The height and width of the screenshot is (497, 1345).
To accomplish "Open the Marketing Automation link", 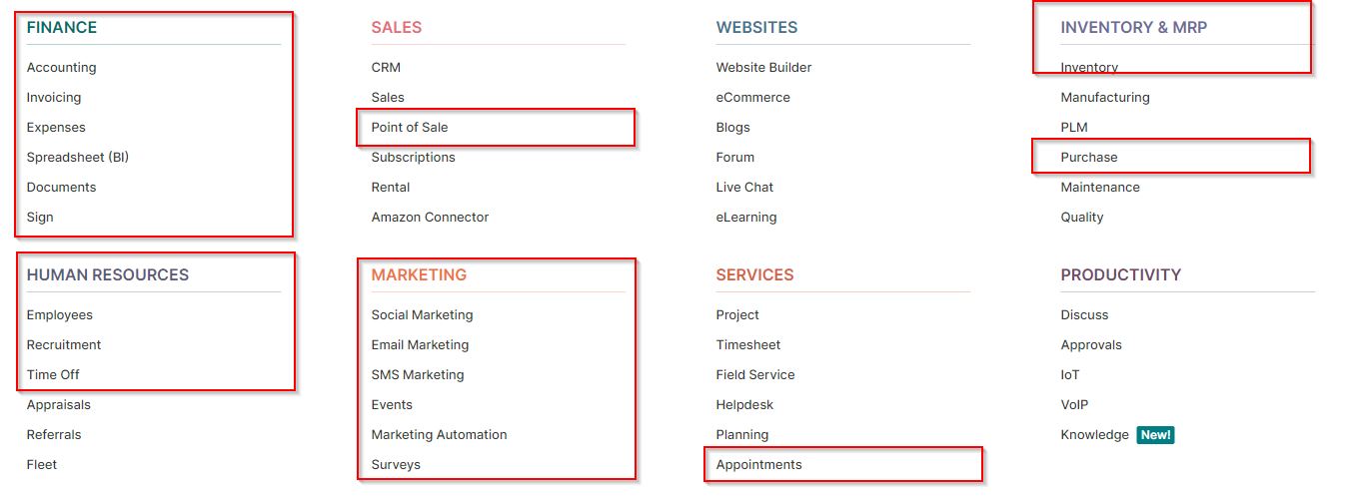I will 439,435.
